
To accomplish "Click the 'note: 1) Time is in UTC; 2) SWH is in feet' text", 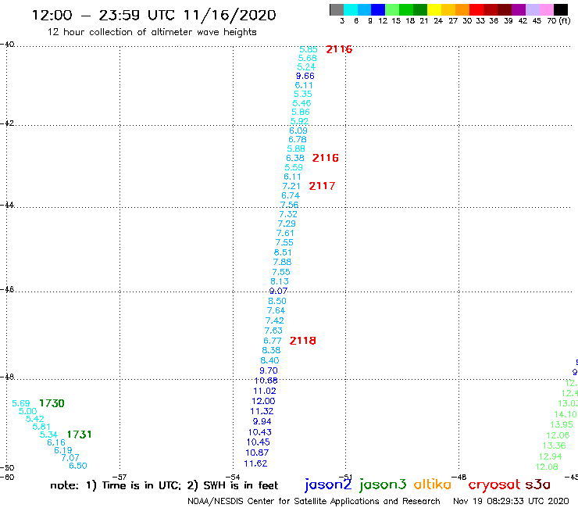I will [x=164, y=485].
